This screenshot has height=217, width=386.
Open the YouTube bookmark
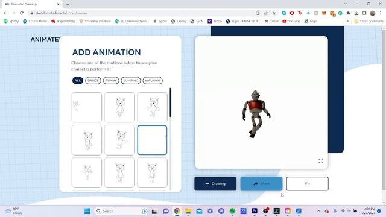point(291,22)
